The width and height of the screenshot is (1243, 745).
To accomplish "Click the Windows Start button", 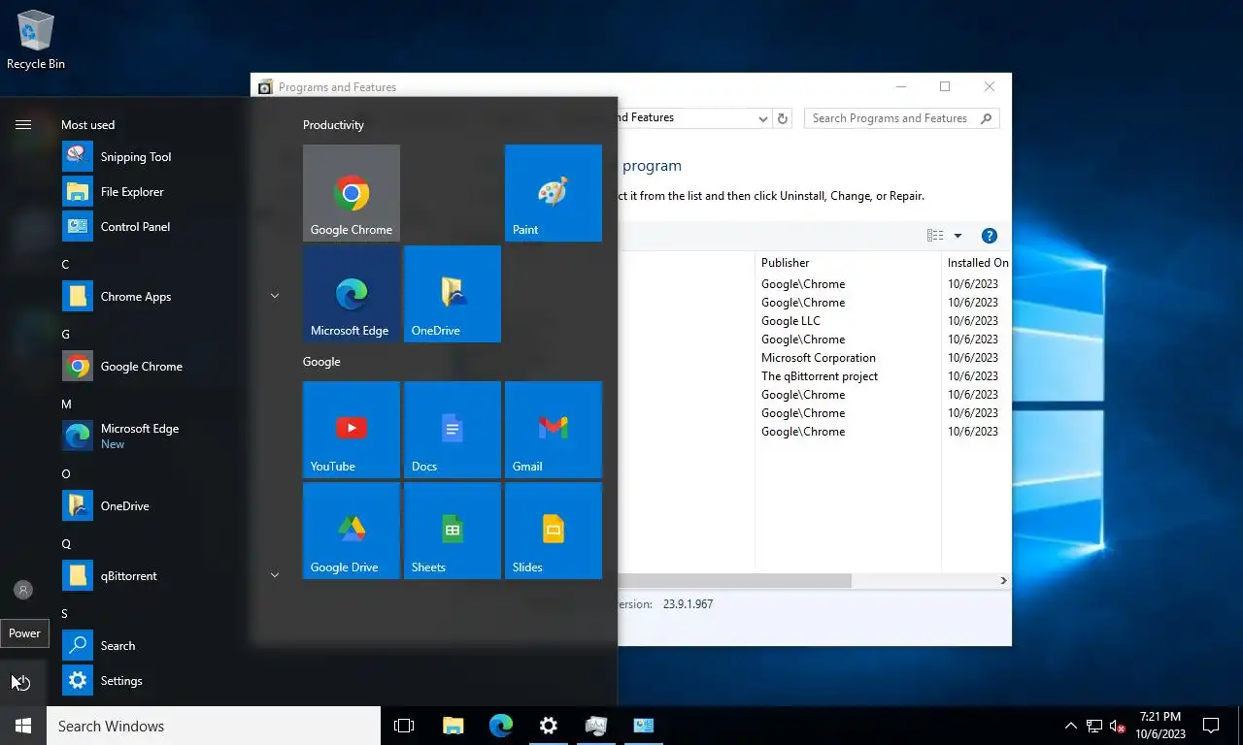I will 23,726.
